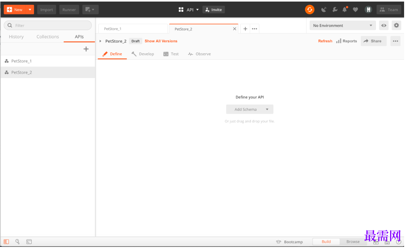408x248 pixels.
Task: Click the Import button
Action: click(46, 10)
